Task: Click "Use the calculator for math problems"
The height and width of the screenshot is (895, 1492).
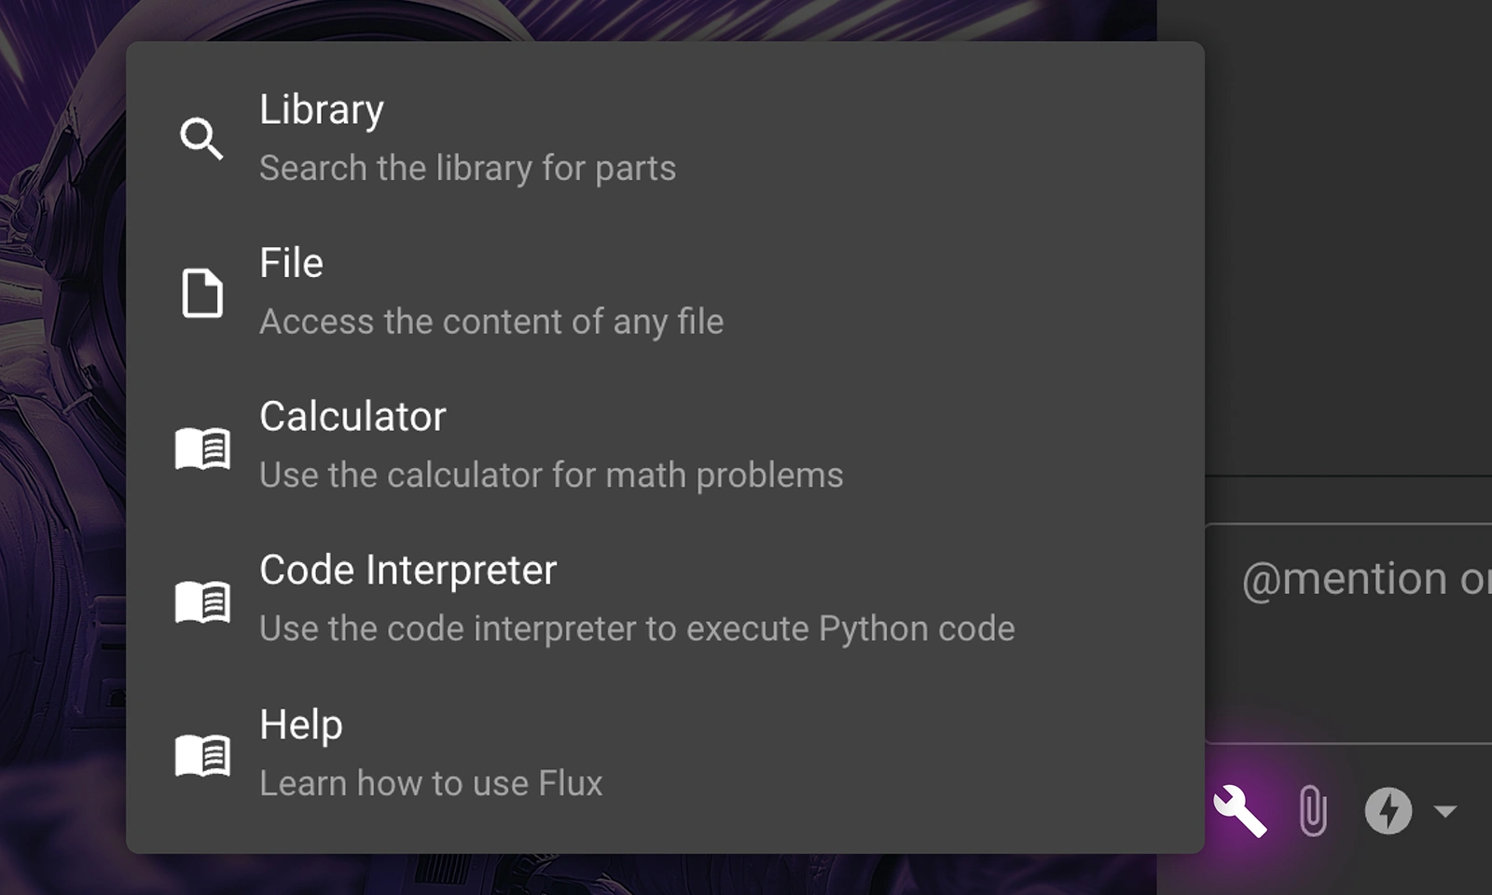Action: tap(551, 475)
